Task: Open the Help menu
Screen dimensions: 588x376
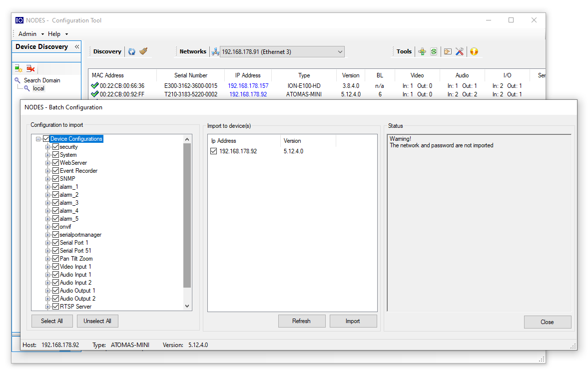Action: (x=54, y=34)
